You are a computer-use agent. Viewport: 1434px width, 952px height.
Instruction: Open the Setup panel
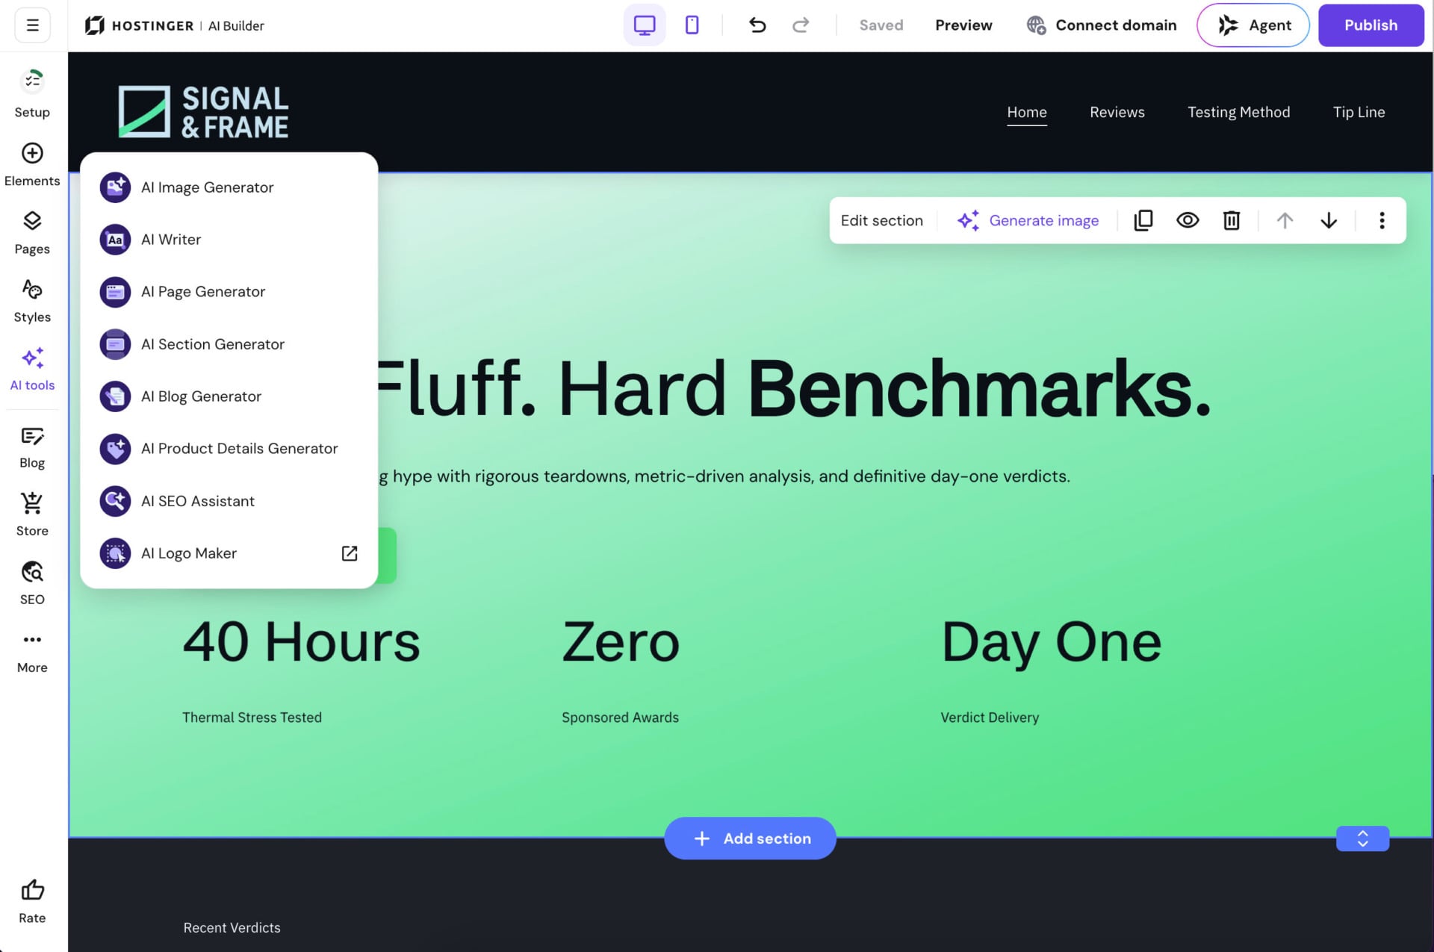click(x=32, y=94)
